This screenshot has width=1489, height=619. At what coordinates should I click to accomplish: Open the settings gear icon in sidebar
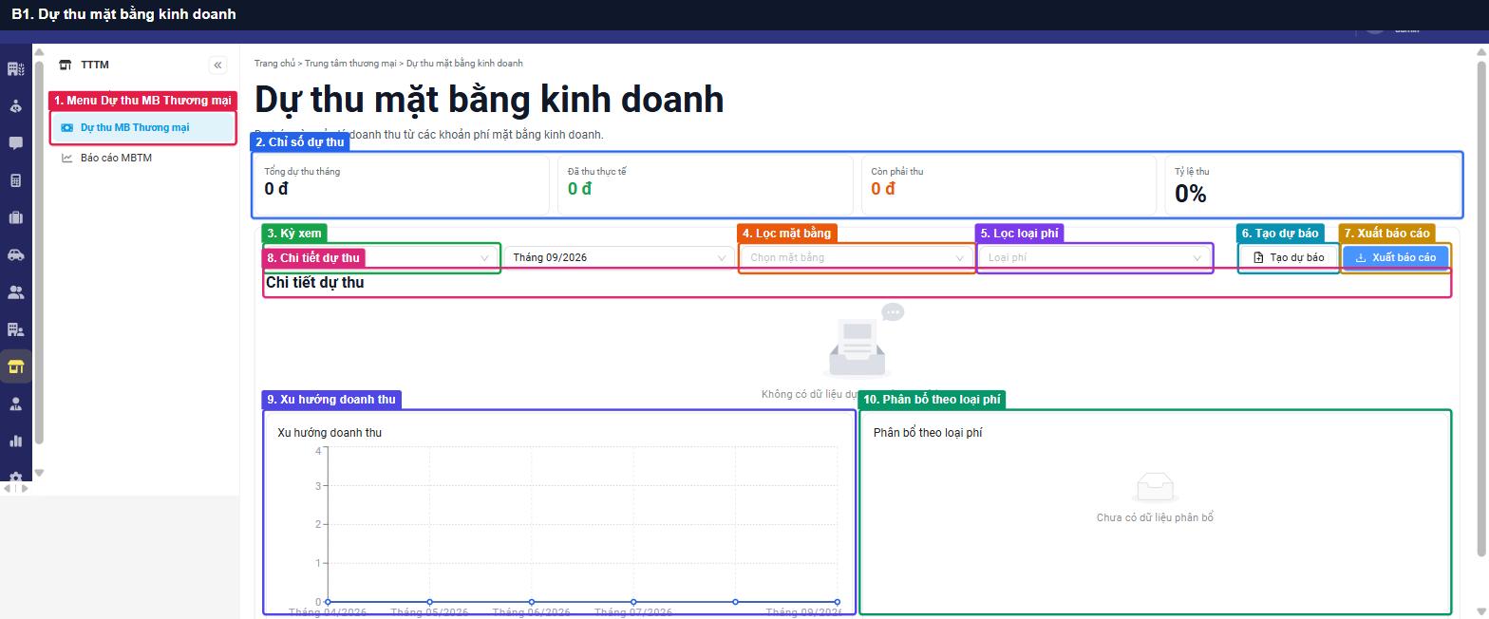(15, 477)
